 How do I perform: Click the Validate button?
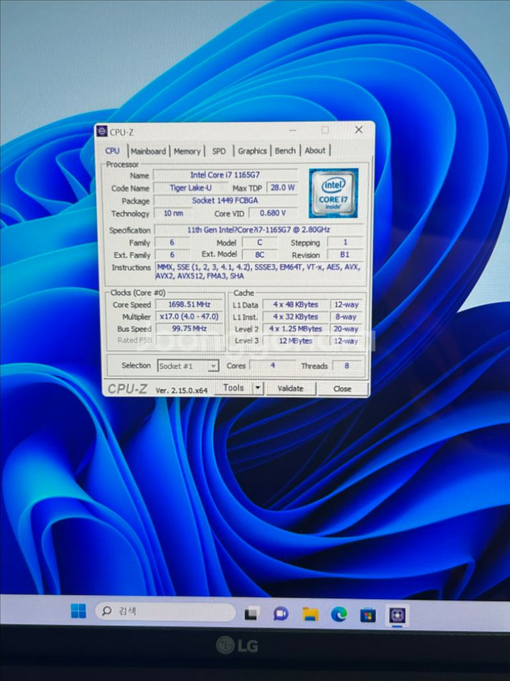[x=290, y=388]
